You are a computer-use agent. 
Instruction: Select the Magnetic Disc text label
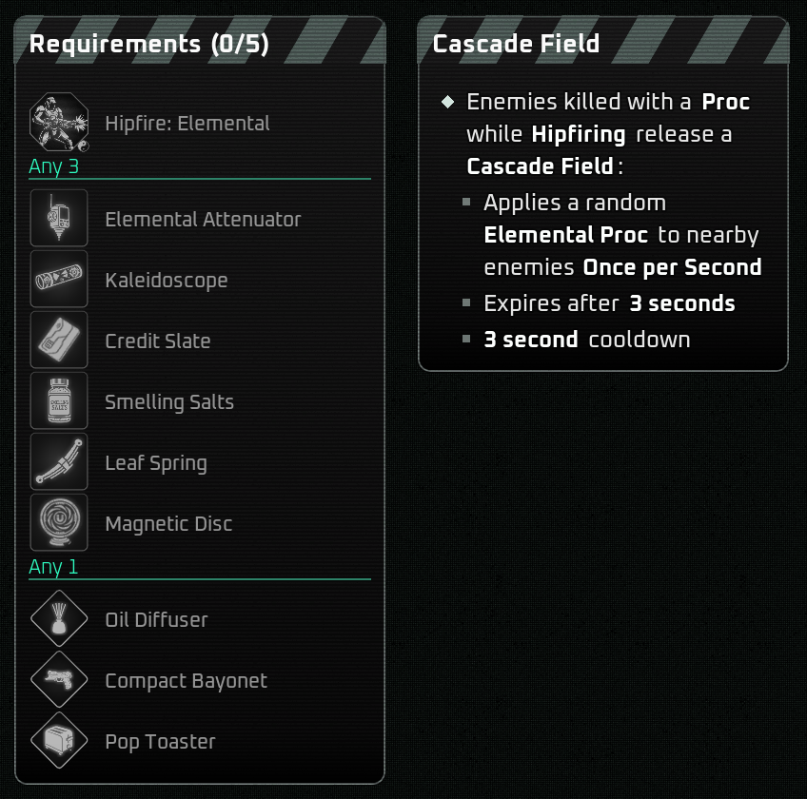click(168, 524)
